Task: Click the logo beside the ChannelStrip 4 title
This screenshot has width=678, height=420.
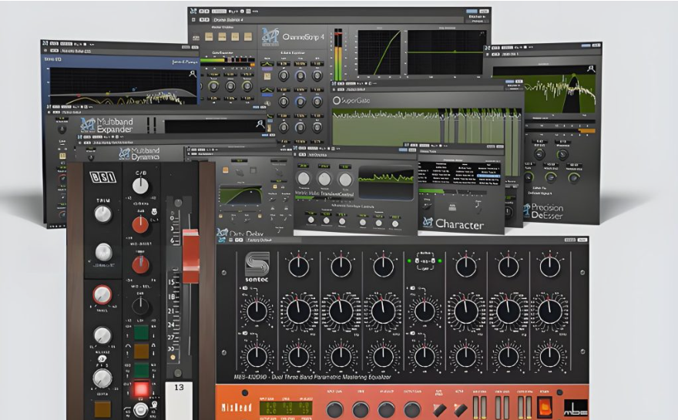Action: coord(270,37)
